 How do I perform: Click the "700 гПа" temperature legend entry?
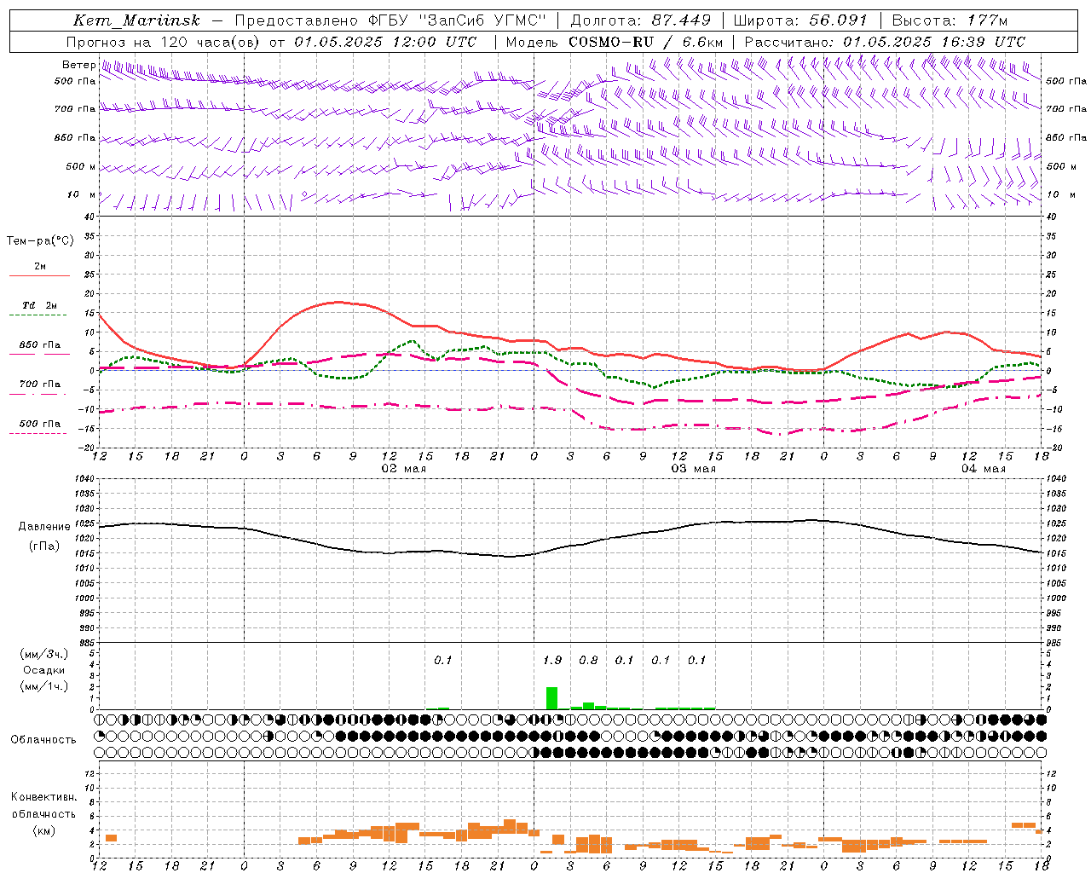[x=39, y=384]
